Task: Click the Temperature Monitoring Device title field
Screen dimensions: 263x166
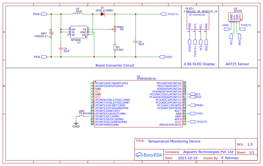Action: [x=175, y=141]
